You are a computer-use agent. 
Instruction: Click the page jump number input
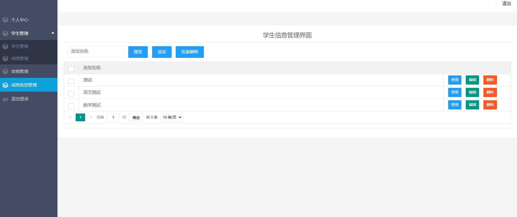113,117
